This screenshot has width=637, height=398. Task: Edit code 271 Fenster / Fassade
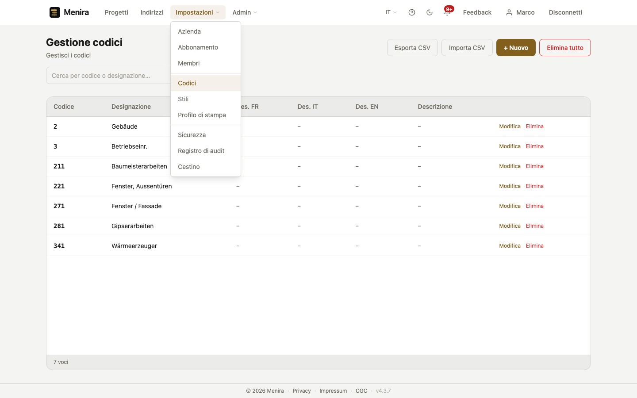click(510, 206)
